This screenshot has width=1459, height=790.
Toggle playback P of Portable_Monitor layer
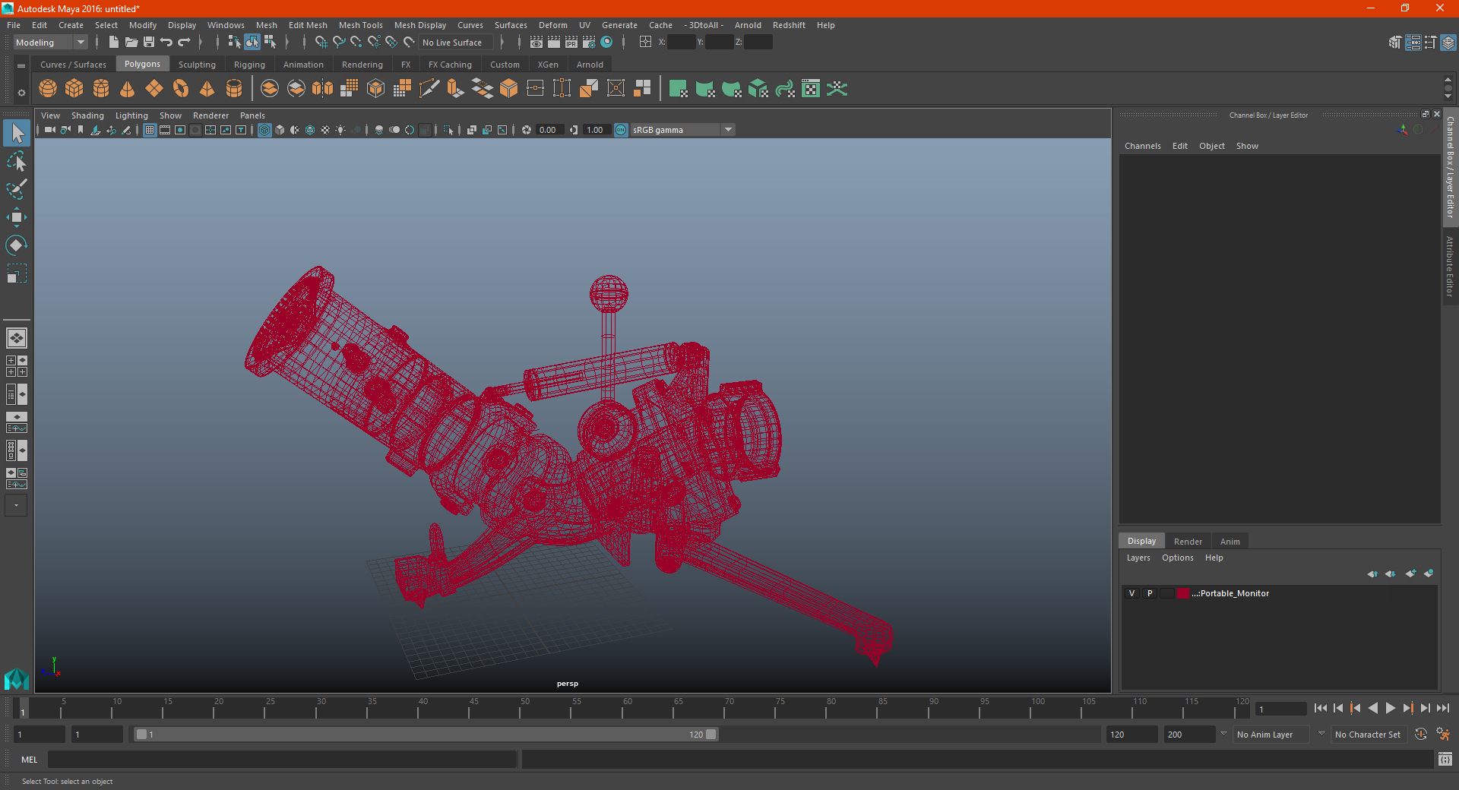pyautogui.click(x=1150, y=593)
